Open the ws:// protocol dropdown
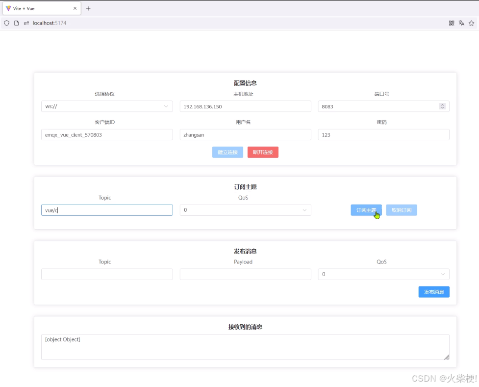Screen dimensions: 479x387 click(107, 106)
